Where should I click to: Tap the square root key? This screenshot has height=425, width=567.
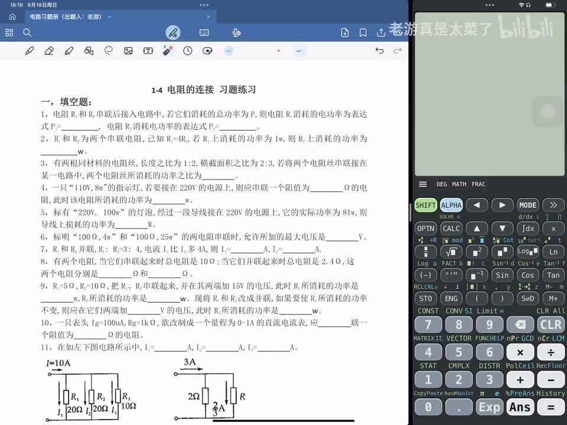[451, 252]
